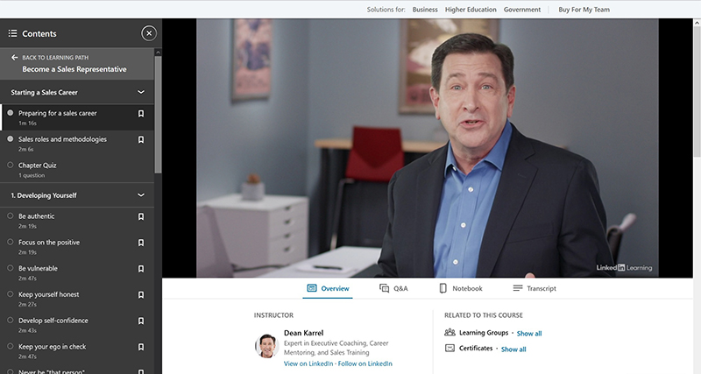Screen dimensions: 701x374
Task: Click the video player to pause
Action: click(x=427, y=148)
